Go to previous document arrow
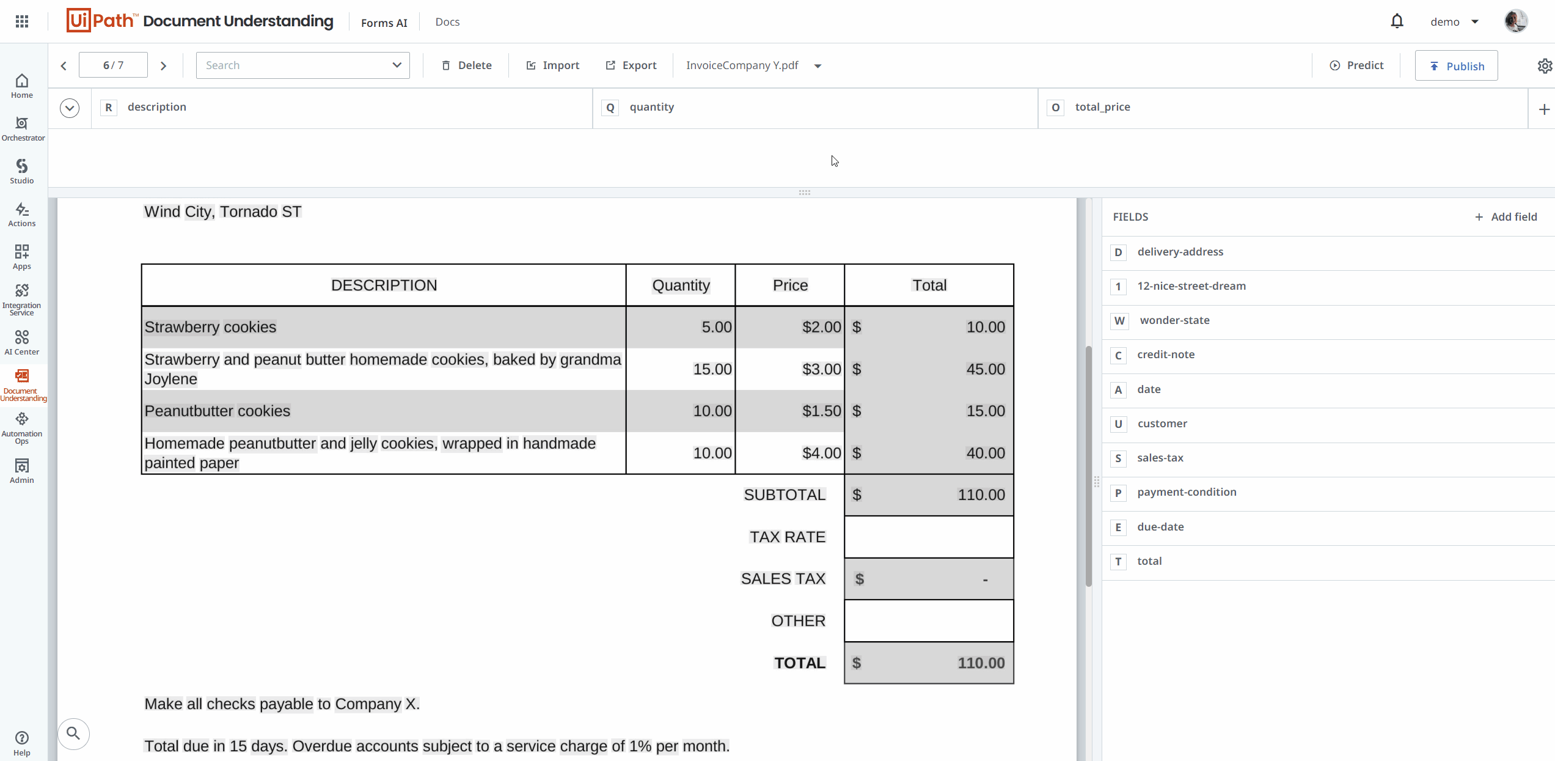Screen dimensions: 1555x761 coord(64,65)
